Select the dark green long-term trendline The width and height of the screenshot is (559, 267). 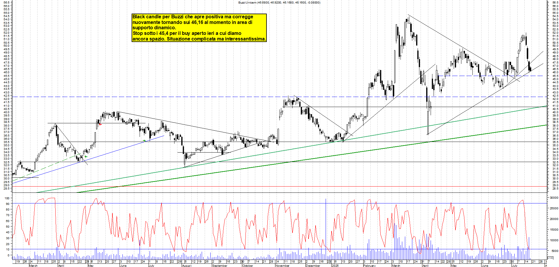click(312, 159)
